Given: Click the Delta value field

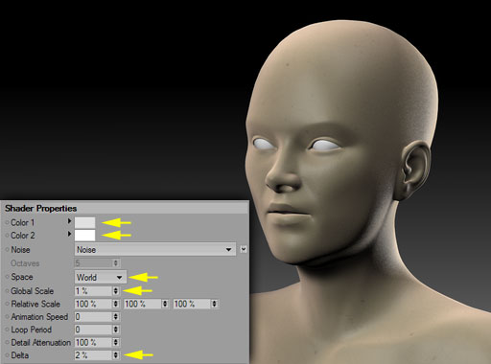Looking at the screenshot, I should (93, 355).
